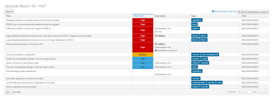The image size is (272, 98).
Task: Select 'SElinux will be set to permissive mode'
Action: [22, 63]
